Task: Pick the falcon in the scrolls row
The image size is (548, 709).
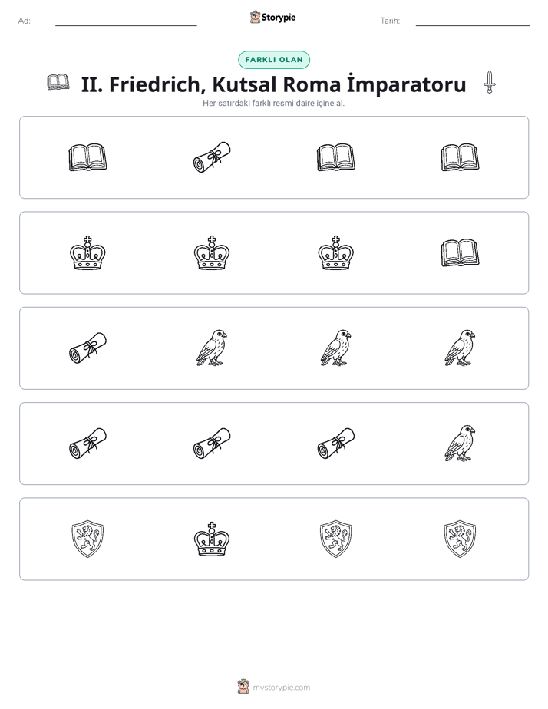Action: (460, 444)
